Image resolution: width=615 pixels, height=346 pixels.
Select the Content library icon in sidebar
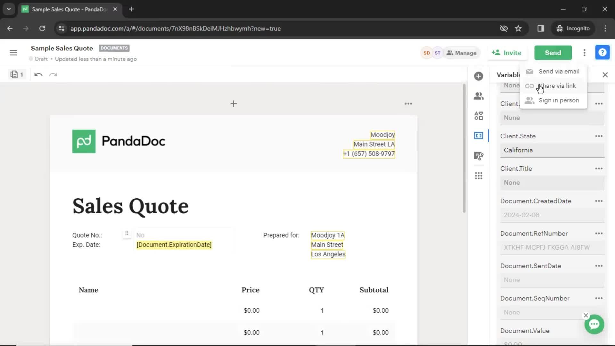pos(479,116)
